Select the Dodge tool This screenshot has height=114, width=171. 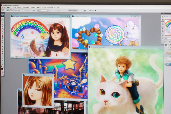pyautogui.click(x=3, y=47)
